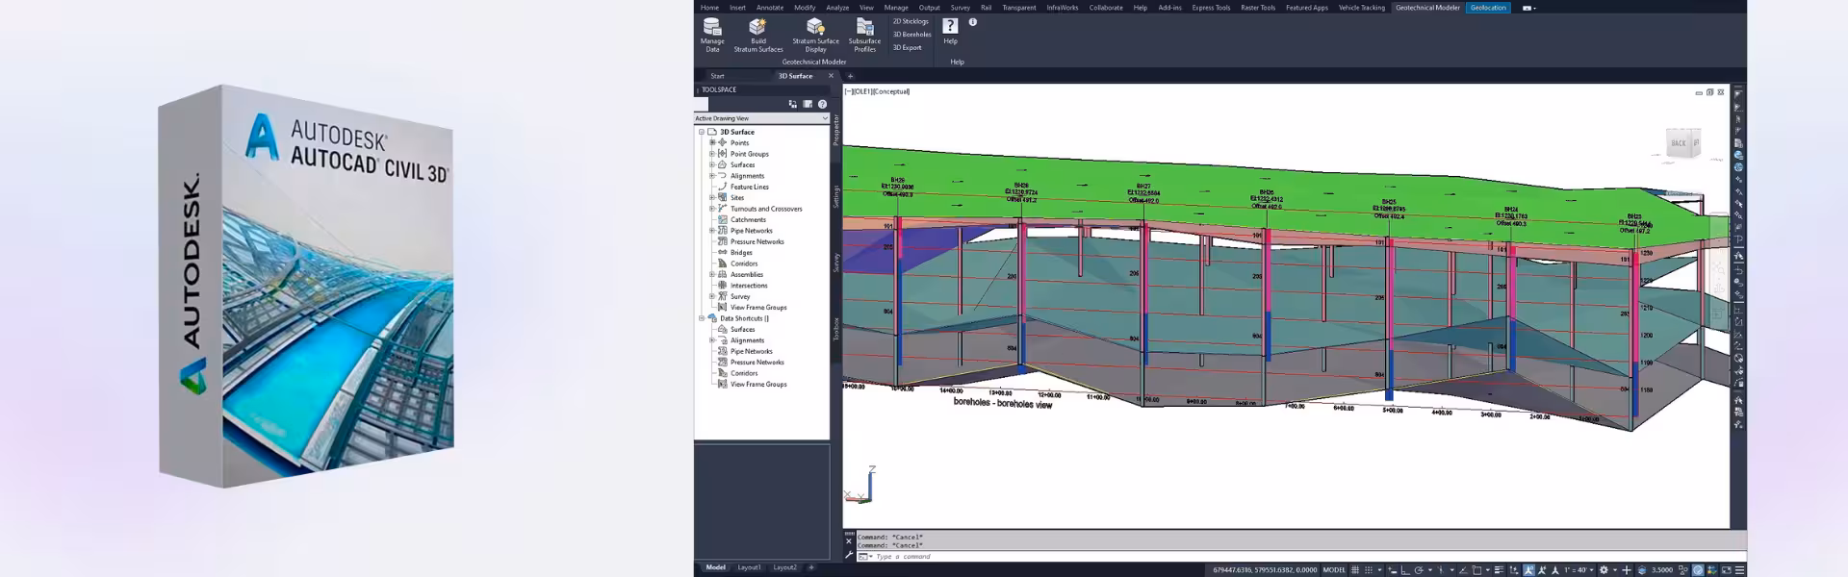Click the Conceptual visual style label

(x=891, y=91)
